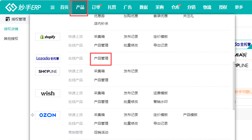Open Wish 发布记录

[131, 93]
